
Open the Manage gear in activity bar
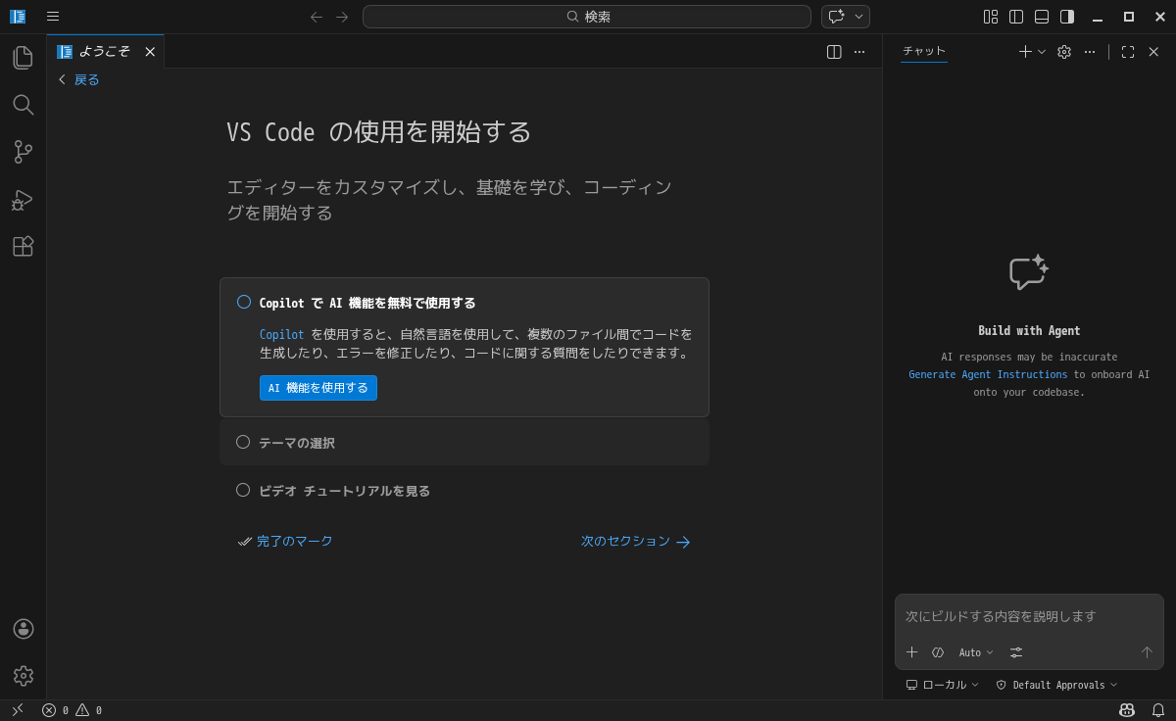pos(24,676)
